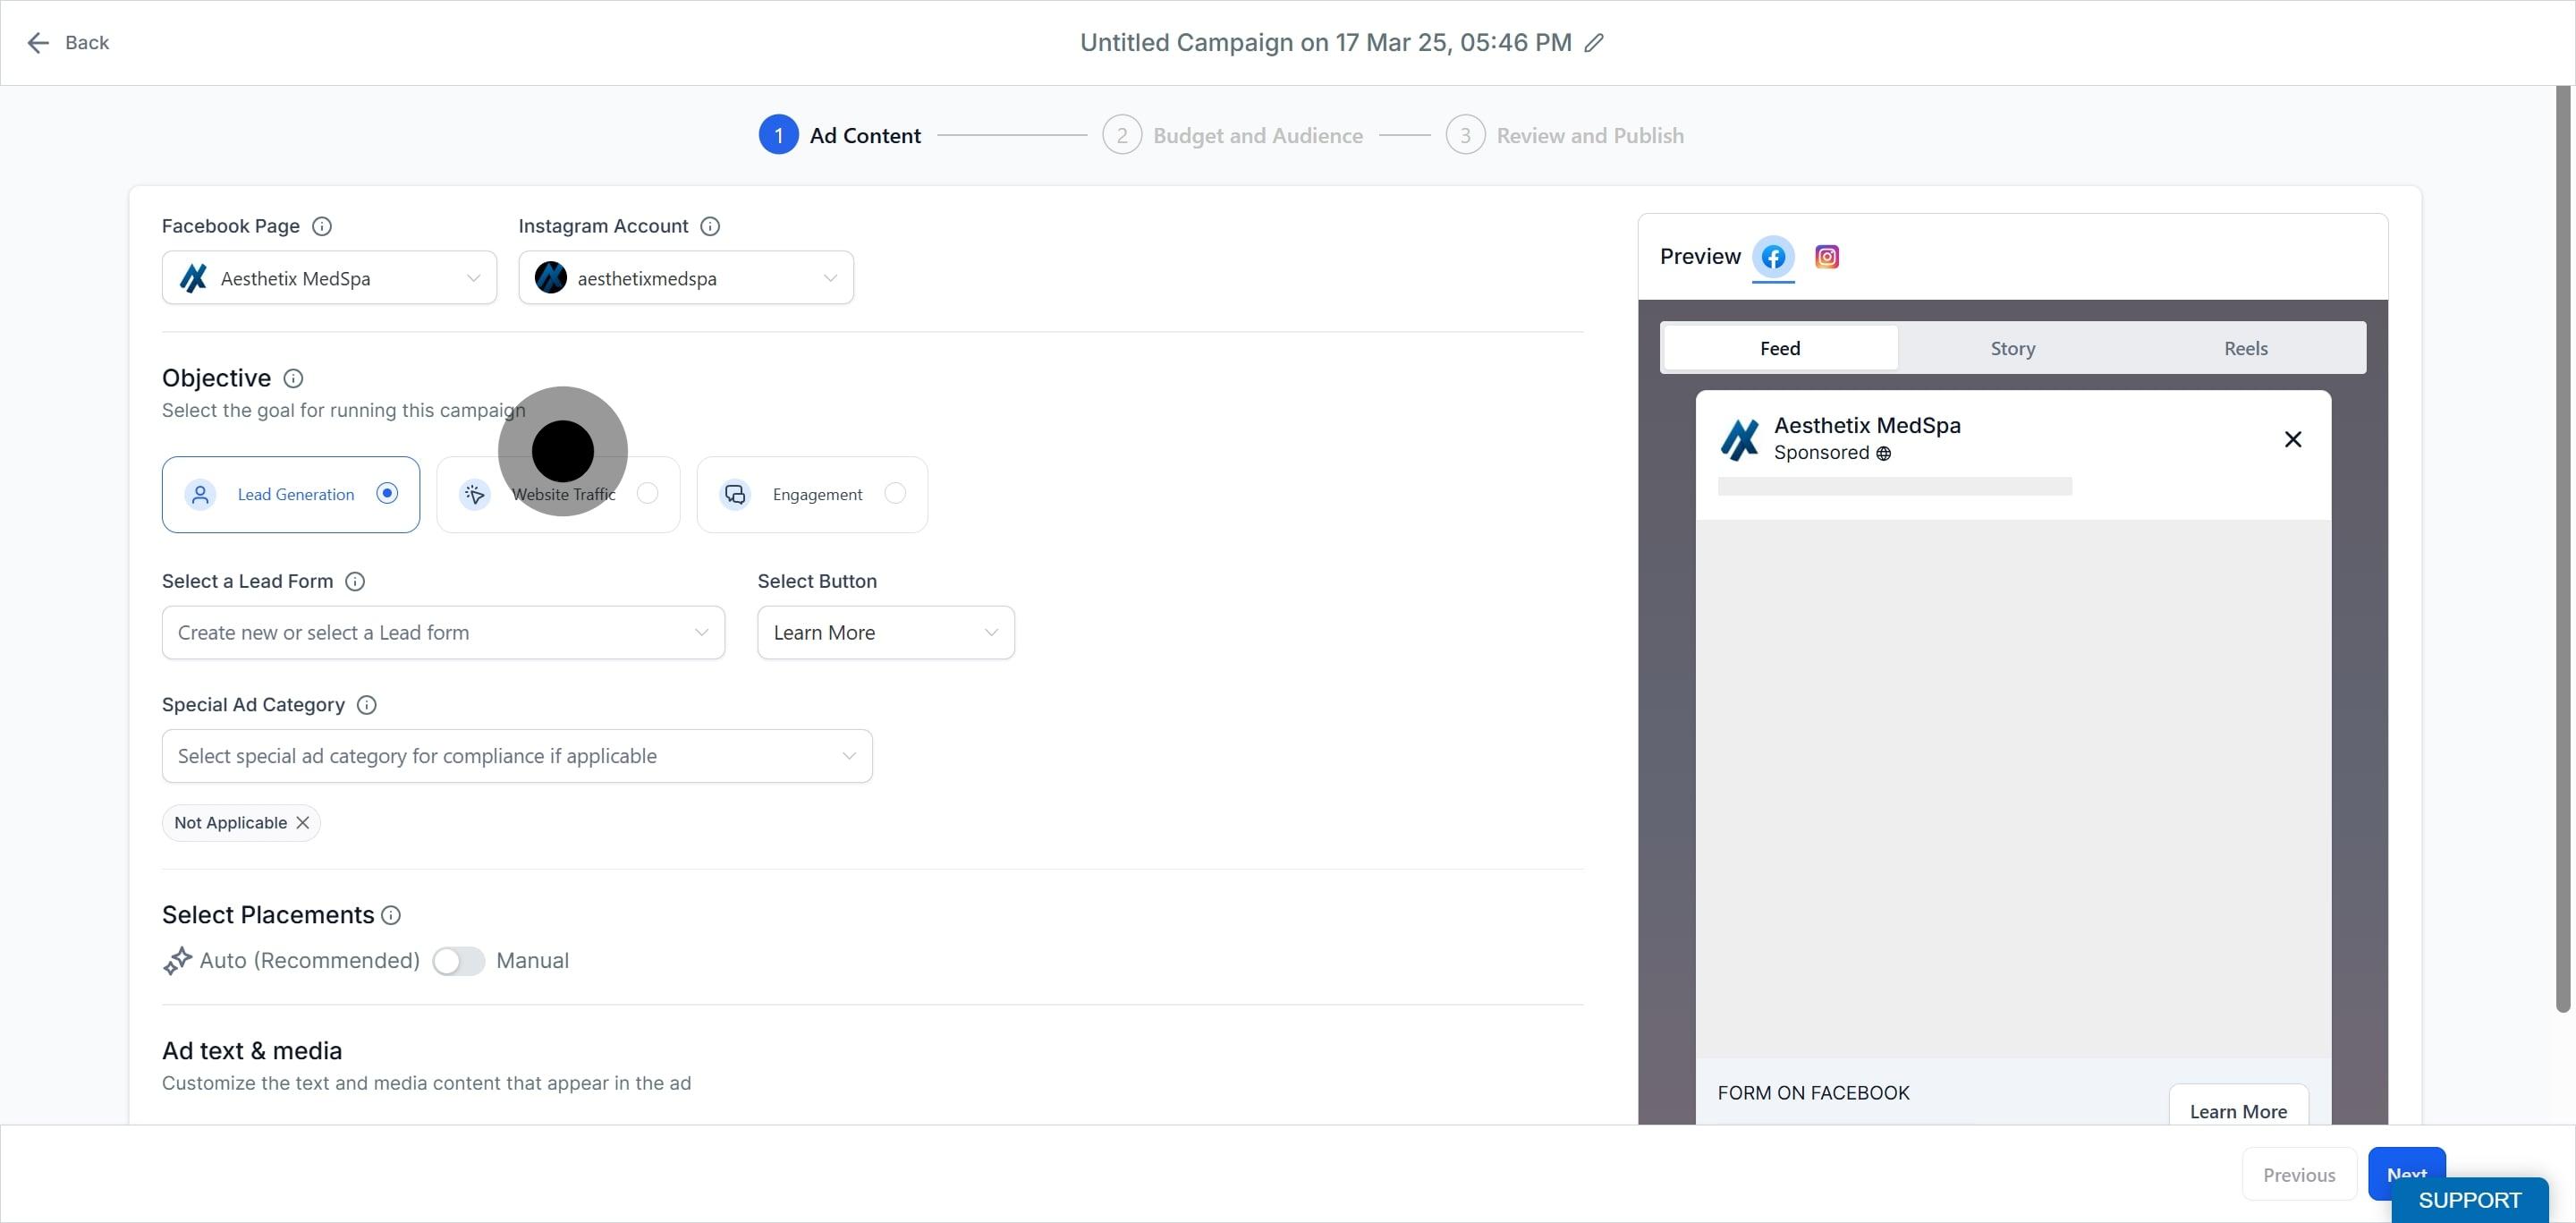This screenshot has height=1223, width=2576.
Task: Switch preview to Feed tab
Action: point(1780,348)
